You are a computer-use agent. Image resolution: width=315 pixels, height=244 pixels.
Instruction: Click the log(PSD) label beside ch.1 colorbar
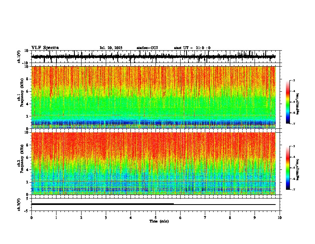(297, 104)
